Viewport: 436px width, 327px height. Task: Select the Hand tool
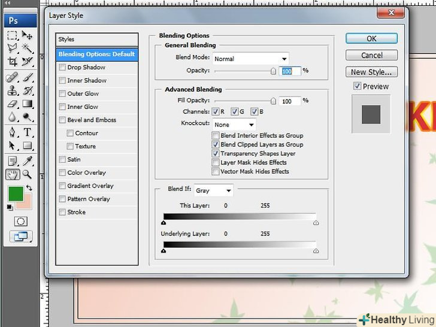[12, 174]
